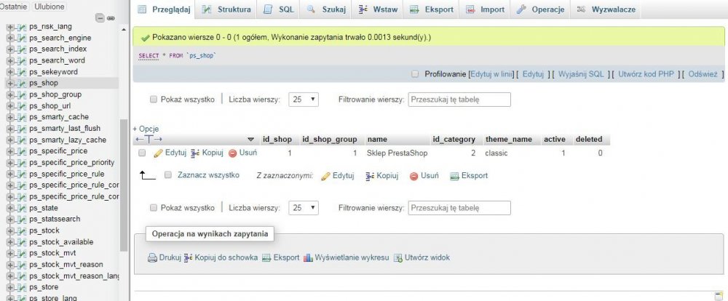
Task: Open the upper Liczba wierszy dropdown
Action: click(304, 100)
